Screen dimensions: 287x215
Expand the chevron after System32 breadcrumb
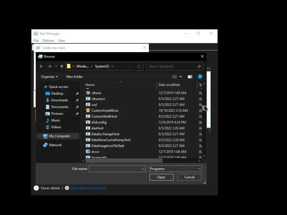[x=112, y=66]
